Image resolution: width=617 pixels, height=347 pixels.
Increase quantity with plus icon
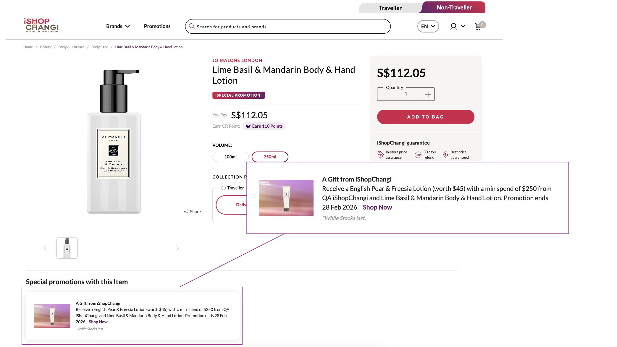click(428, 95)
